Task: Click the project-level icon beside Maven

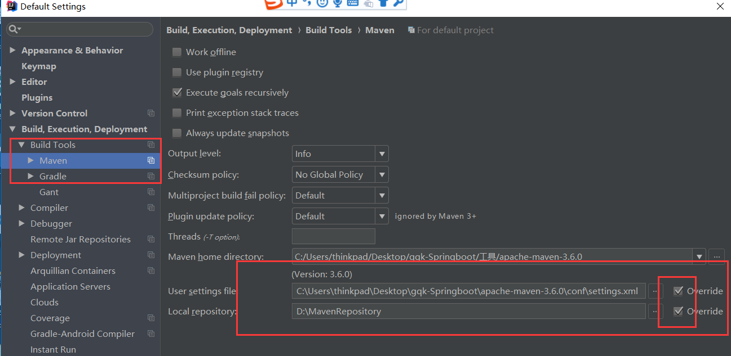Action: point(151,161)
